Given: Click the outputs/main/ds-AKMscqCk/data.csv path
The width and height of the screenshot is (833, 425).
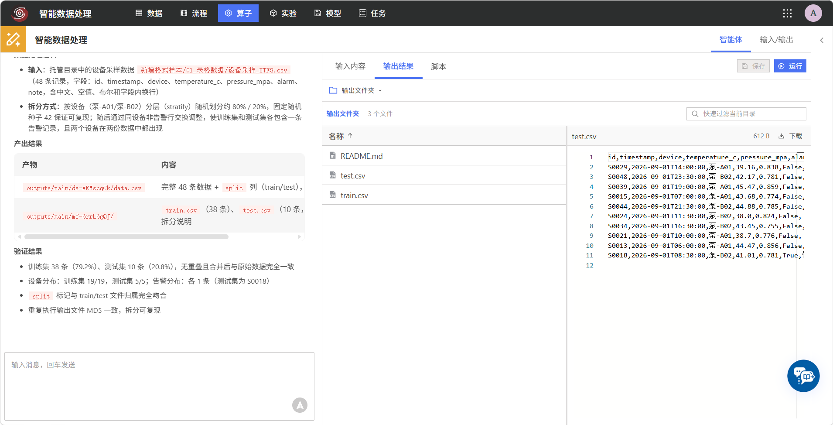Looking at the screenshot, I should point(84,188).
